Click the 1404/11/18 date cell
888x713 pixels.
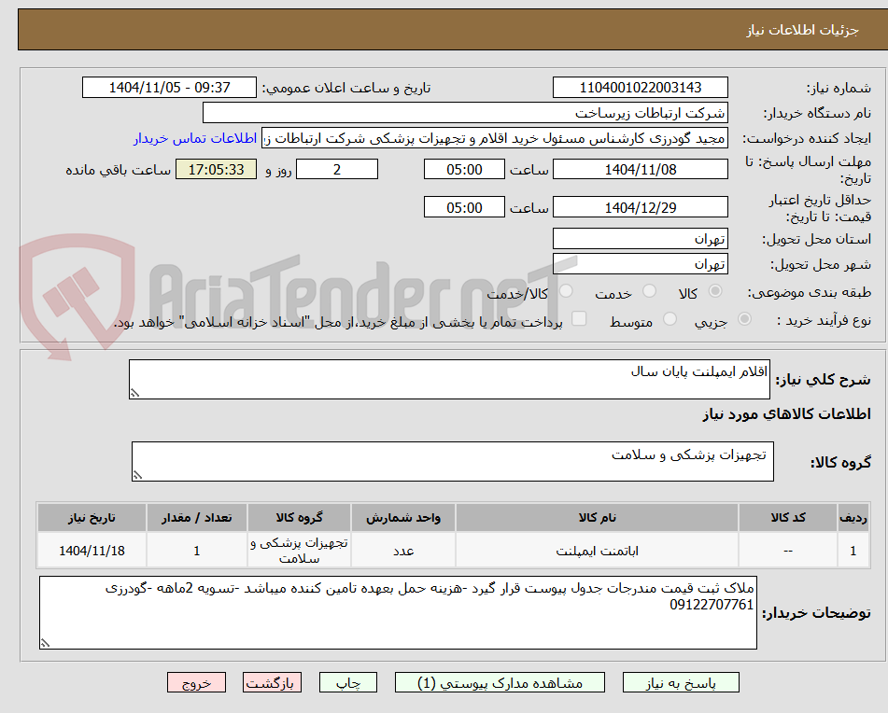92,551
